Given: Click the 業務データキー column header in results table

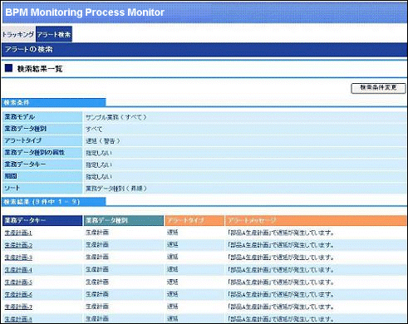Looking at the screenshot, I should [42, 220].
